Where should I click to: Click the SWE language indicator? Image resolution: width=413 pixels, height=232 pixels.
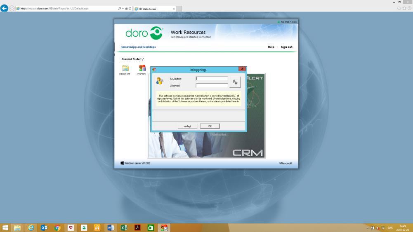pos(390,228)
